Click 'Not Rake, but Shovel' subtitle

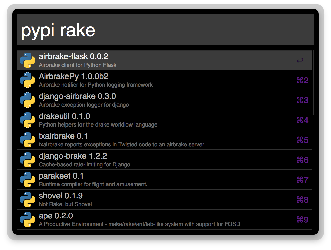pyautogui.click(x=65, y=204)
